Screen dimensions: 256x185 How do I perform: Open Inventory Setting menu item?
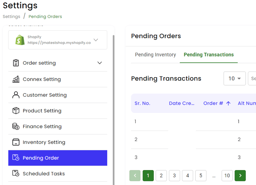(x=58, y=142)
